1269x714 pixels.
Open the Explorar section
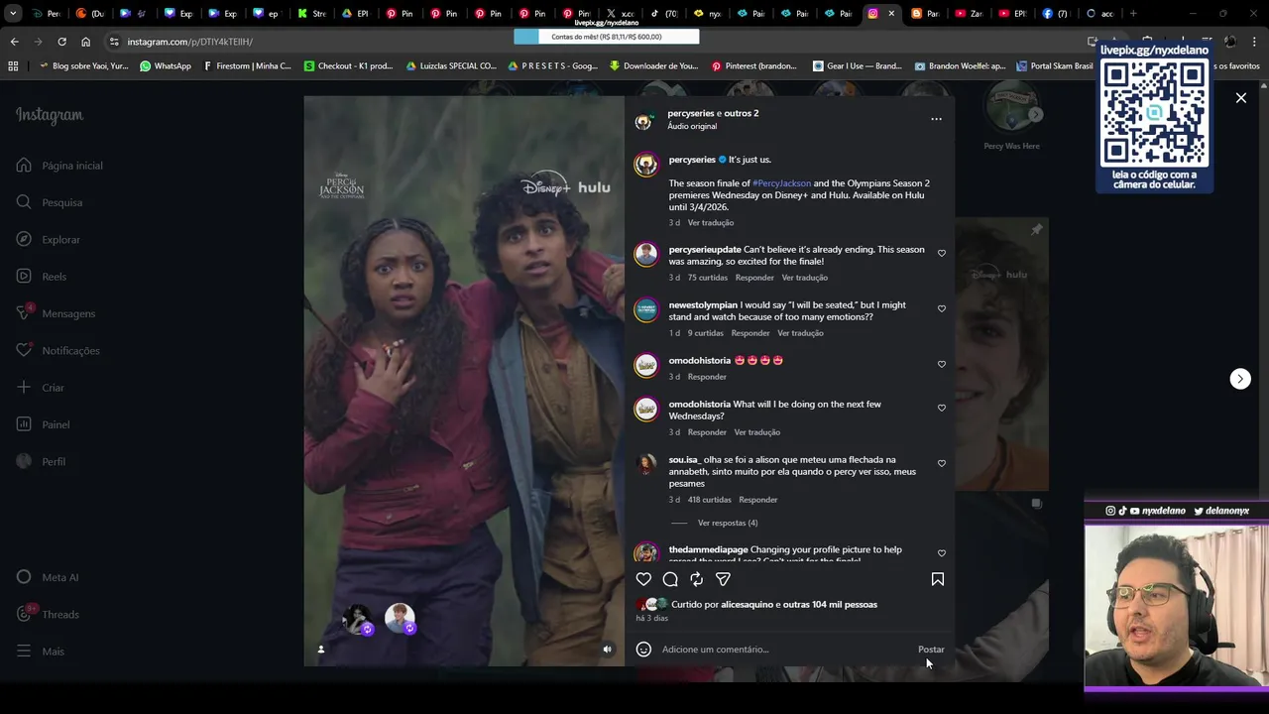[49, 239]
